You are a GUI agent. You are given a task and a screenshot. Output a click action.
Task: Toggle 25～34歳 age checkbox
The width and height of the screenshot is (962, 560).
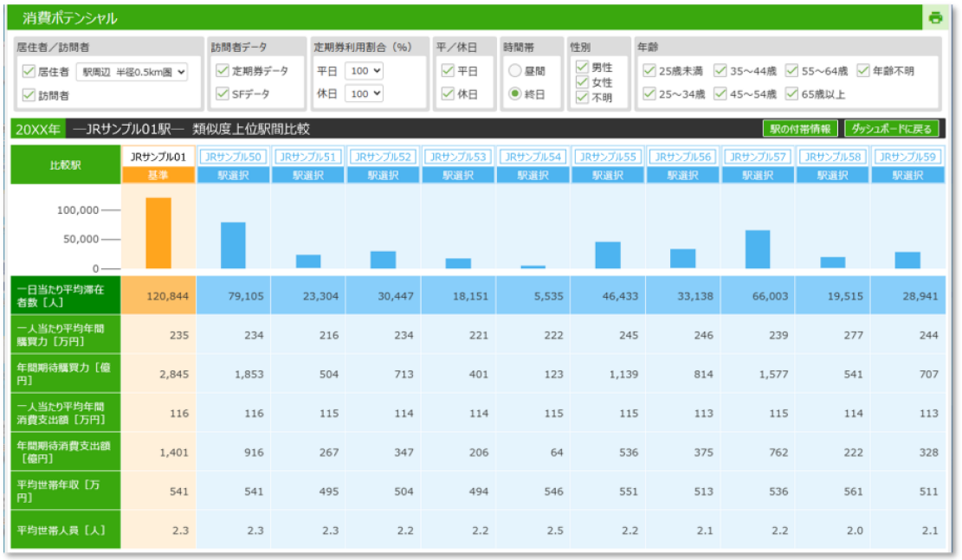pos(649,93)
